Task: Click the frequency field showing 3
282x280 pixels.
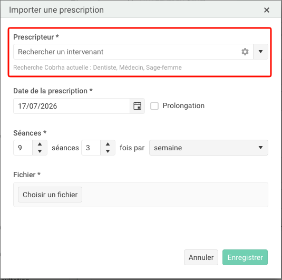Action: point(91,148)
